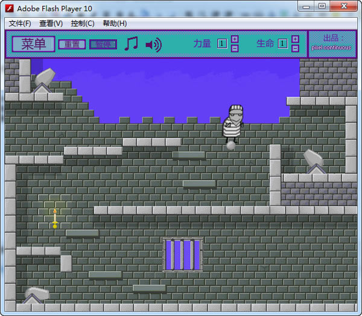Viewport: 362px width, 316px height.
Task: Decrease 力量 with the minus button
Action: 235,48
